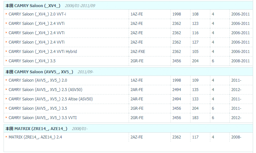This screenshot has width=256, height=153.
Task: Click year 2012- in the 2.5 (ASV50) row
Action: (236, 90)
